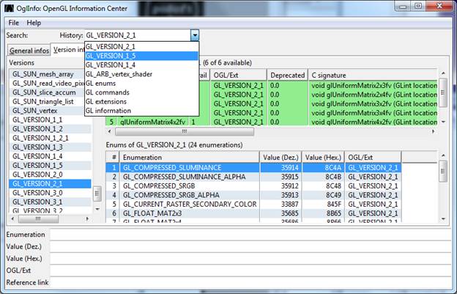Open the File menu
Screen dimensions: 457x294
pos(14,23)
